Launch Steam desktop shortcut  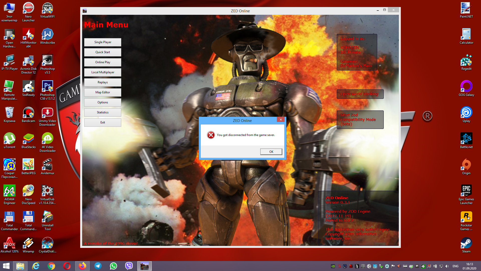pos(466,245)
